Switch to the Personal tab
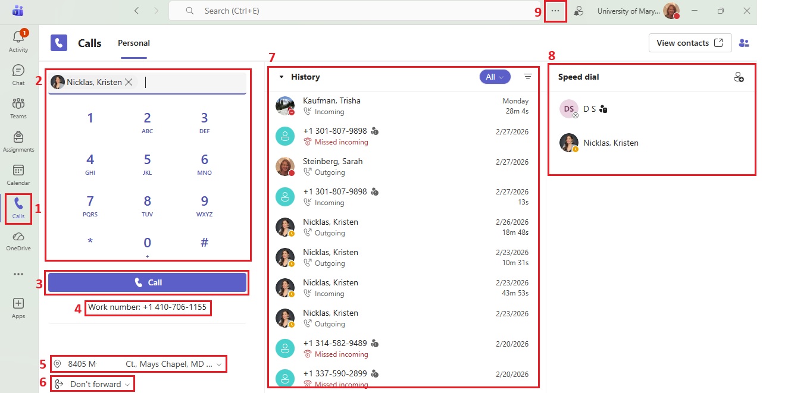The image size is (785, 393). [x=133, y=43]
